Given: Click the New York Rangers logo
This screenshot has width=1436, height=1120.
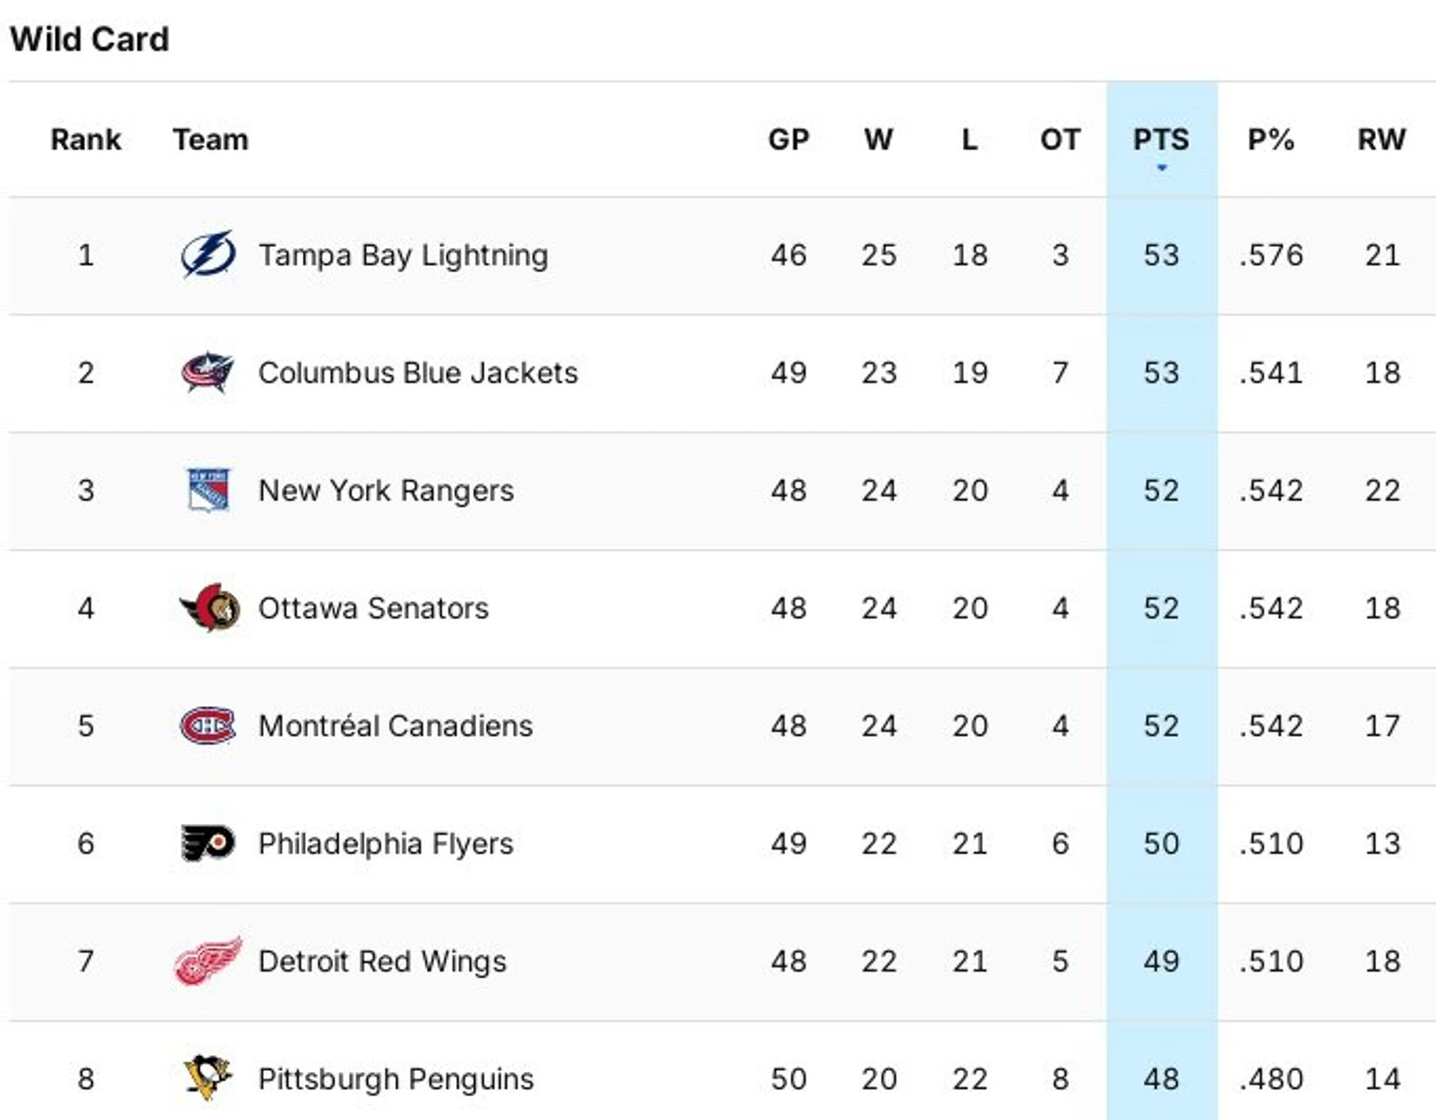Looking at the screenshot, I should pyautogui.click(x=208, y=490).
